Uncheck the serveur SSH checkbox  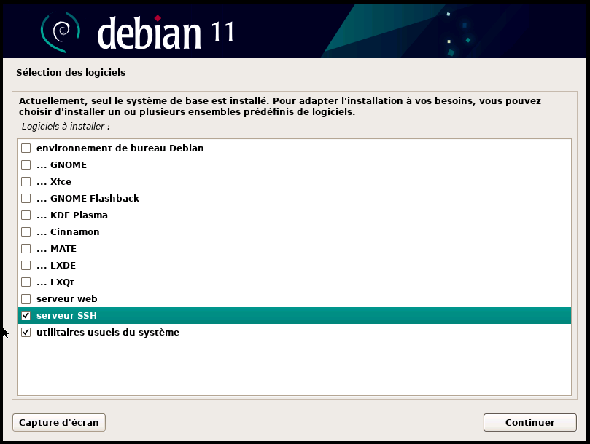(26, 316)
